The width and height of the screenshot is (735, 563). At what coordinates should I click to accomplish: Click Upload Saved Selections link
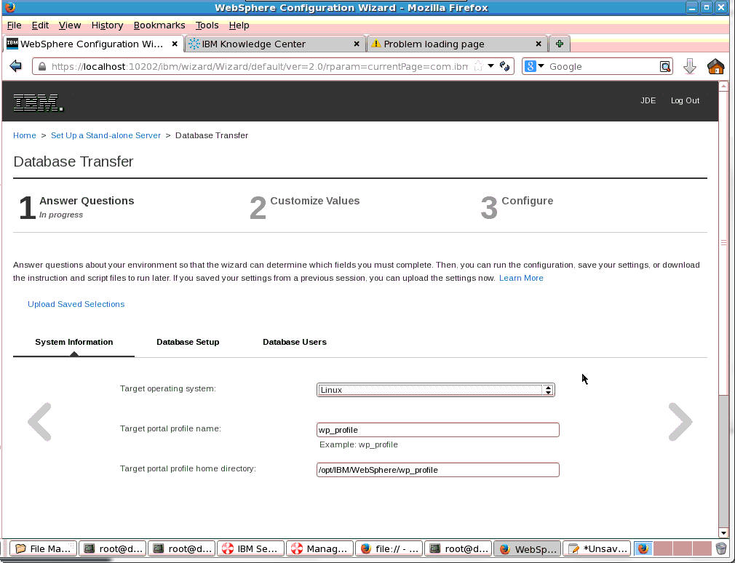point(76,304)
